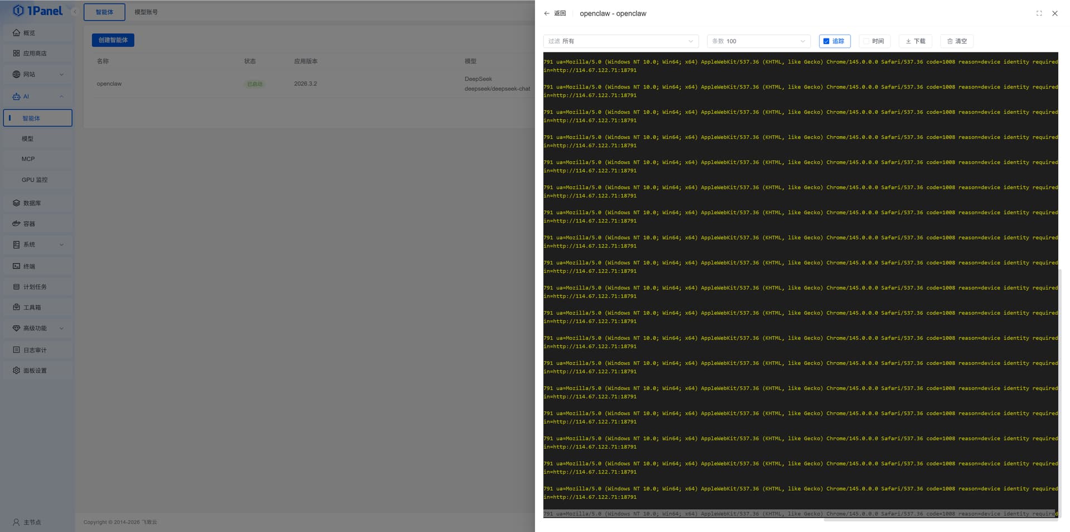This screenshot has width=1070, height=532.
Task: Switch to the 模型账号 tab
Action: (146, 12)
